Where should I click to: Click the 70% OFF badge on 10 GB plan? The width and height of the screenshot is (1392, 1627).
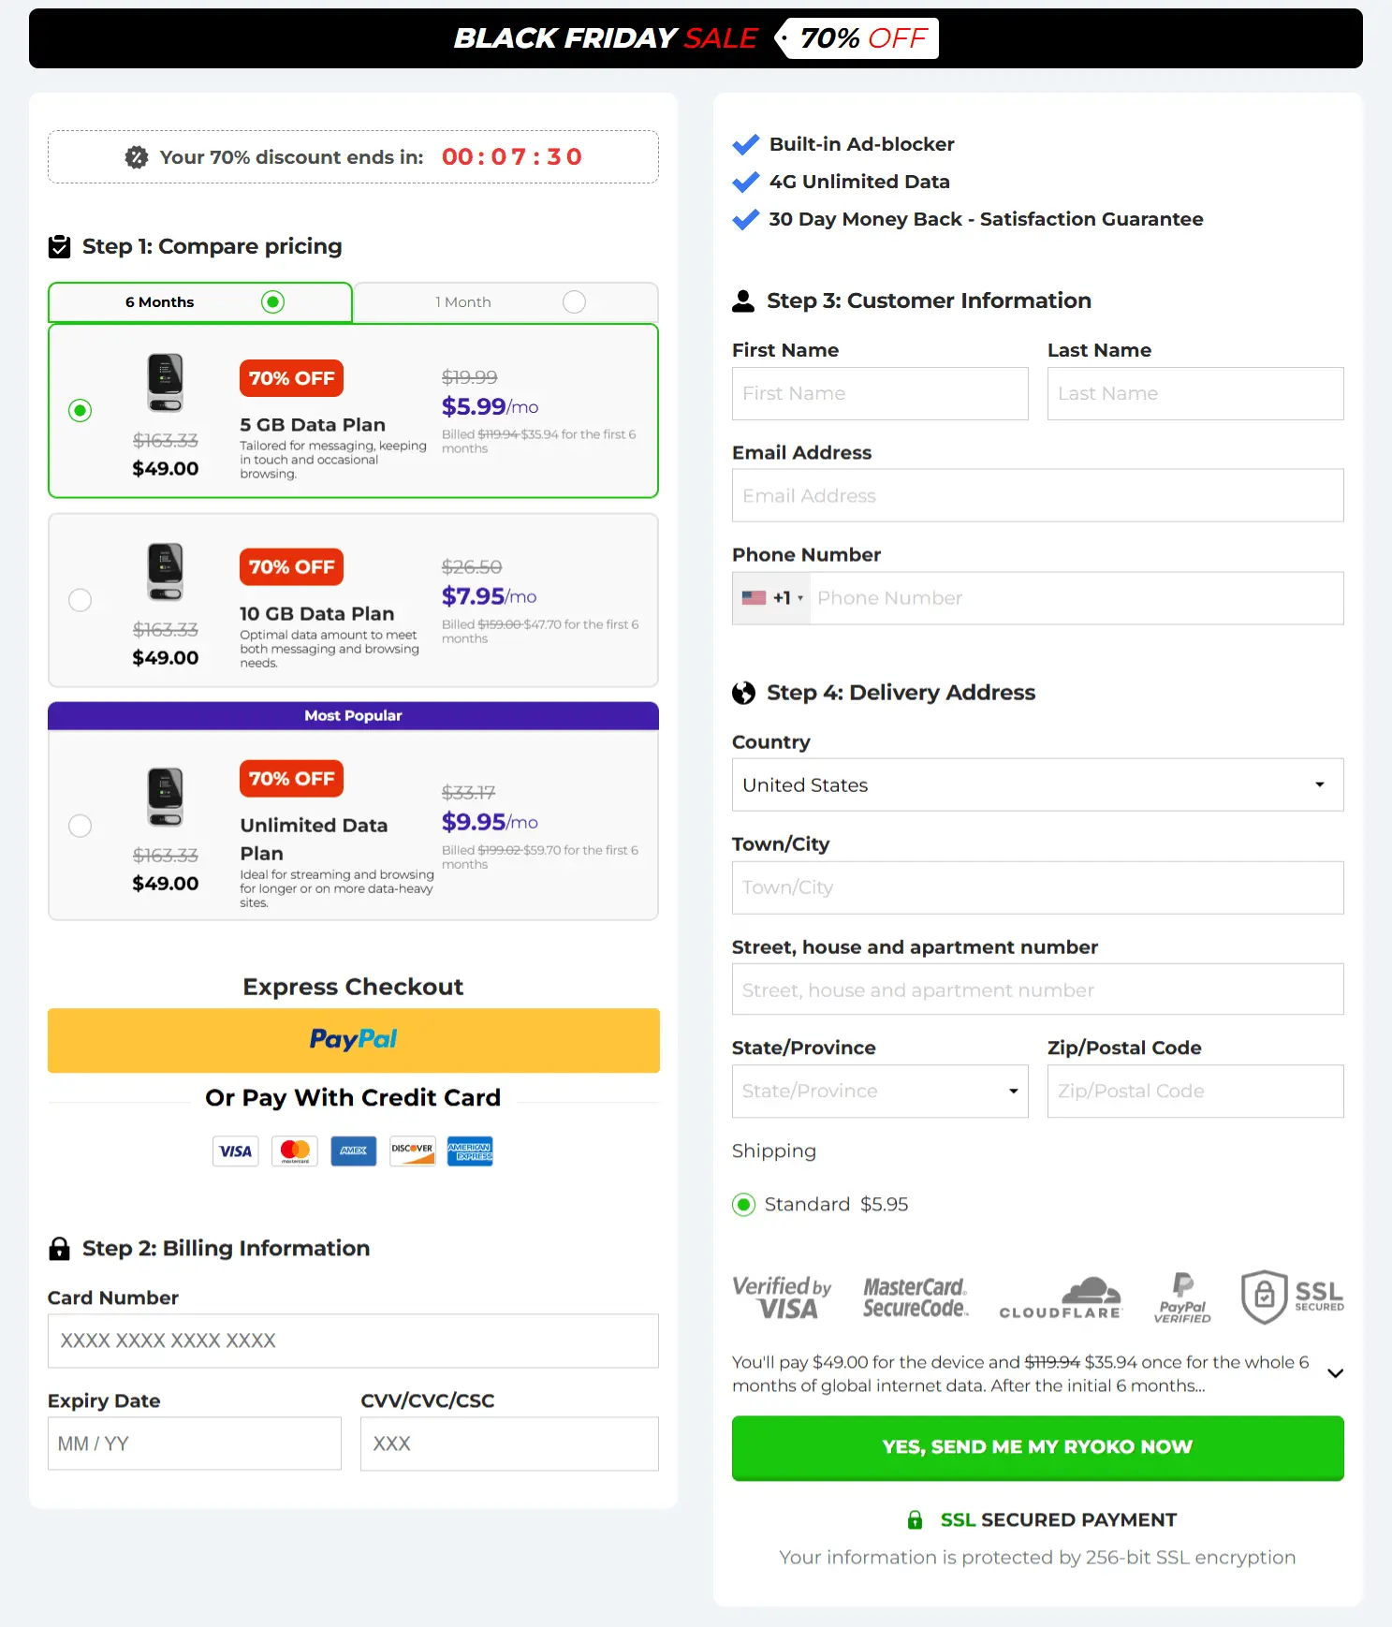(x=291, y=566)
